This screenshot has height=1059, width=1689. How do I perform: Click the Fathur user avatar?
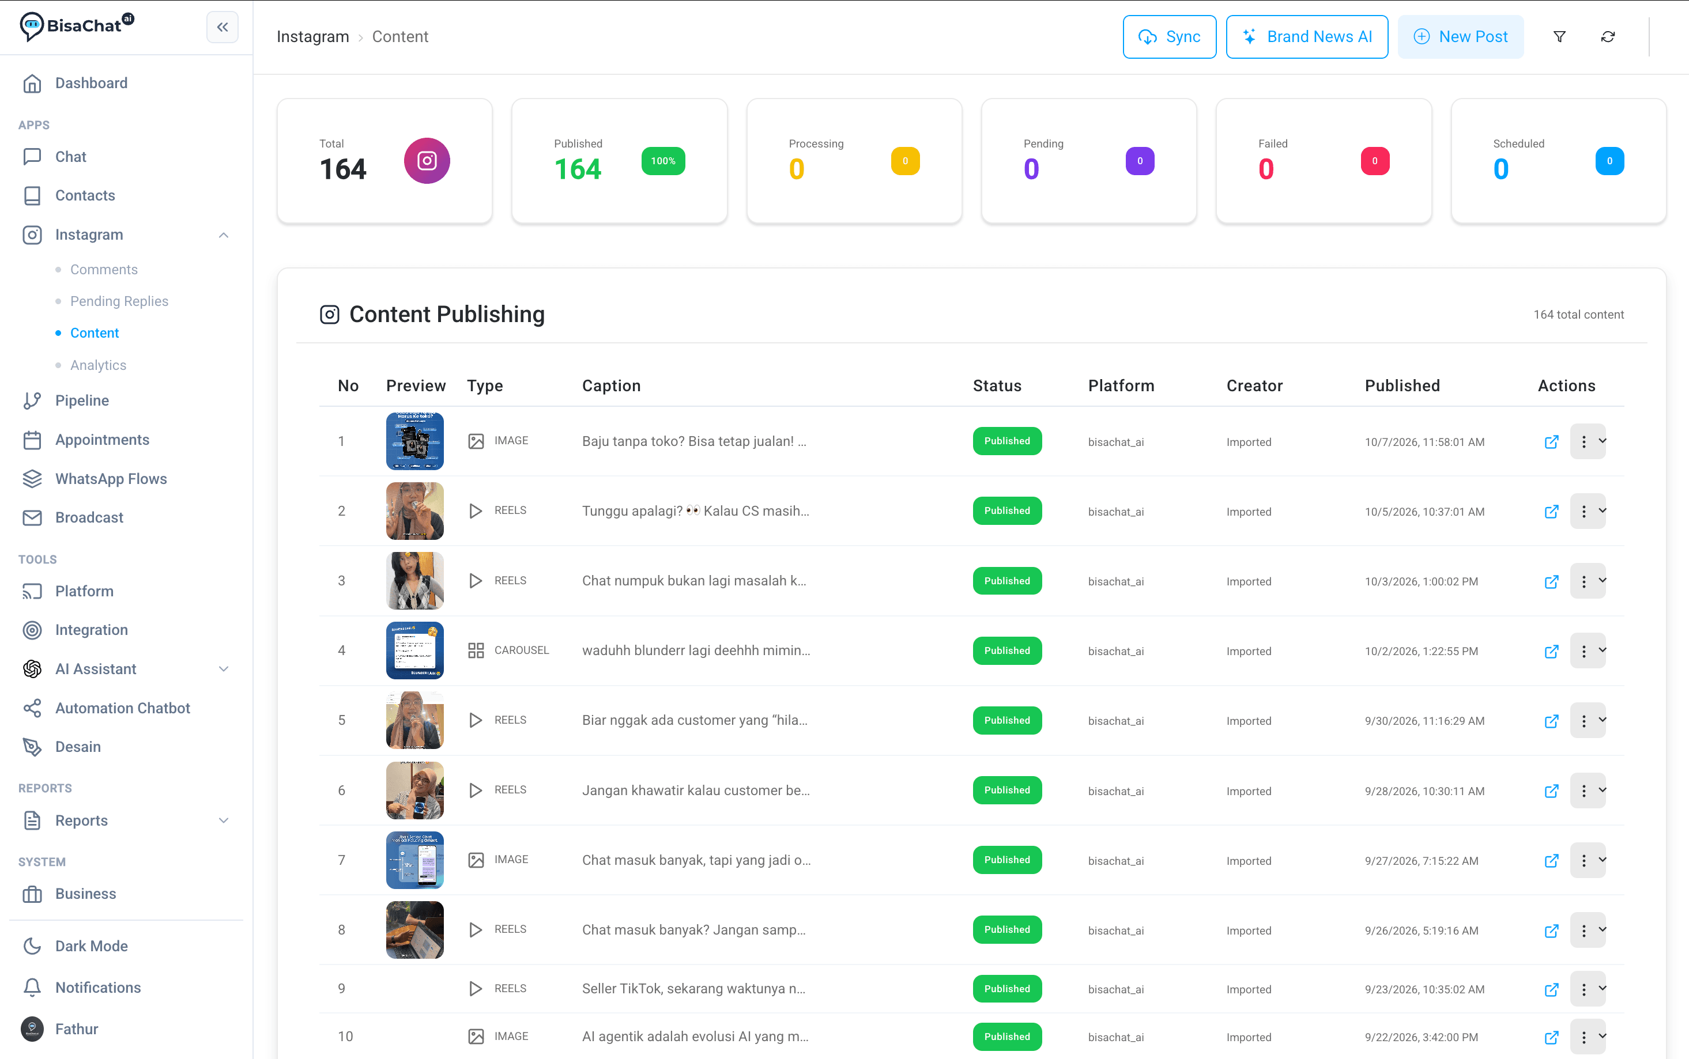[32, 1029]
